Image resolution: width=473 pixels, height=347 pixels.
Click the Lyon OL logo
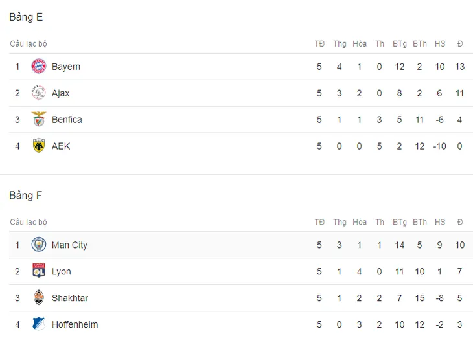coord(39,271)
